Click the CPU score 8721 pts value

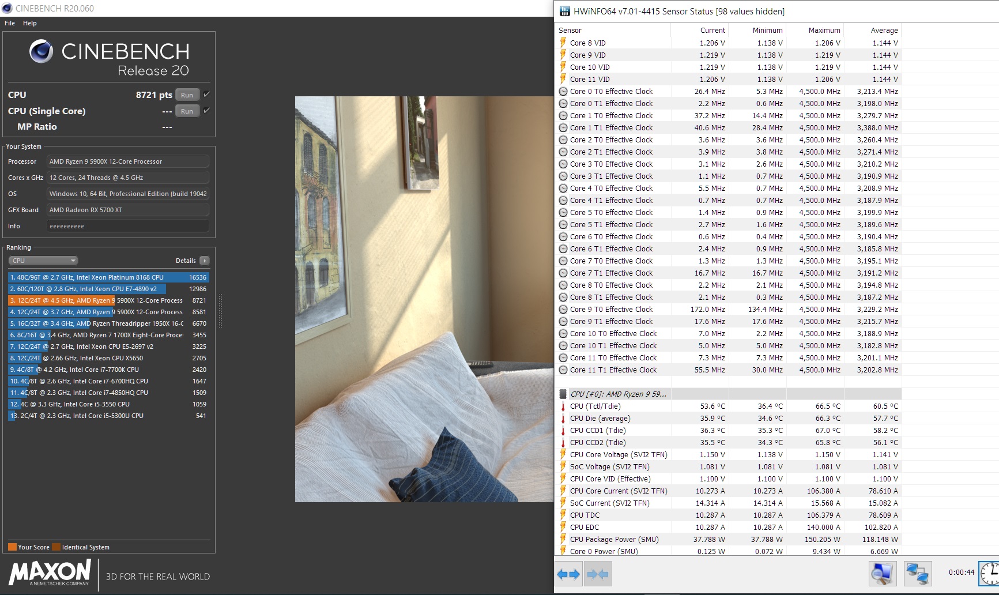pyautogui.click(x=154, y=95)
